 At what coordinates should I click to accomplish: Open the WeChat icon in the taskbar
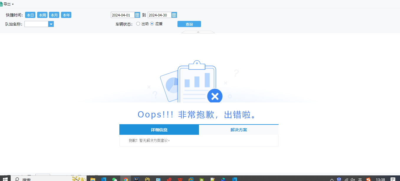(115, 179)
